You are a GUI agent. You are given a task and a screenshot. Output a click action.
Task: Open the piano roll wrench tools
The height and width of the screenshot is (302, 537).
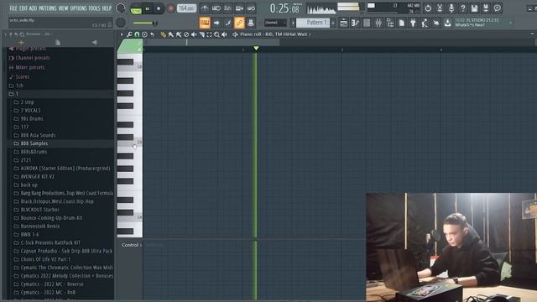coord(129,34)
